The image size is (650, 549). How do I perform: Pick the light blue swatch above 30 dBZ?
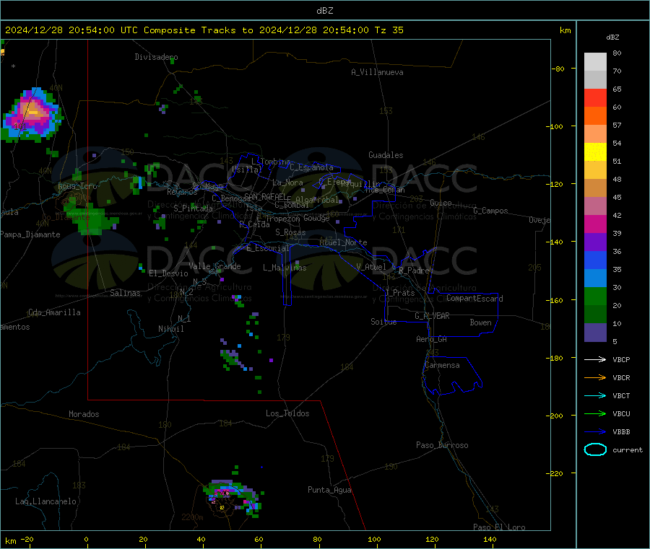click(595, 278)
